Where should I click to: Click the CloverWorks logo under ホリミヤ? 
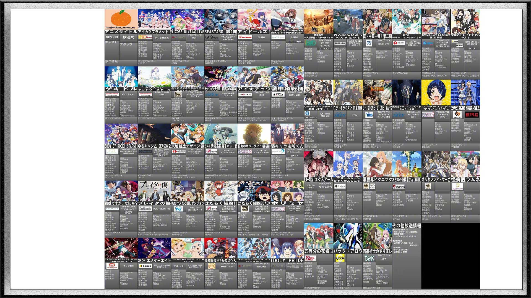(x=278, y=209)
